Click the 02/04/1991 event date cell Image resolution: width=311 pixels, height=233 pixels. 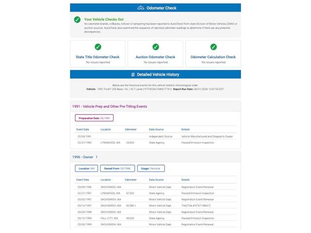(x=84, y=136)
